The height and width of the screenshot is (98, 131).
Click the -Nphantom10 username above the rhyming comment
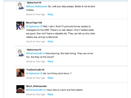[34, 50]
